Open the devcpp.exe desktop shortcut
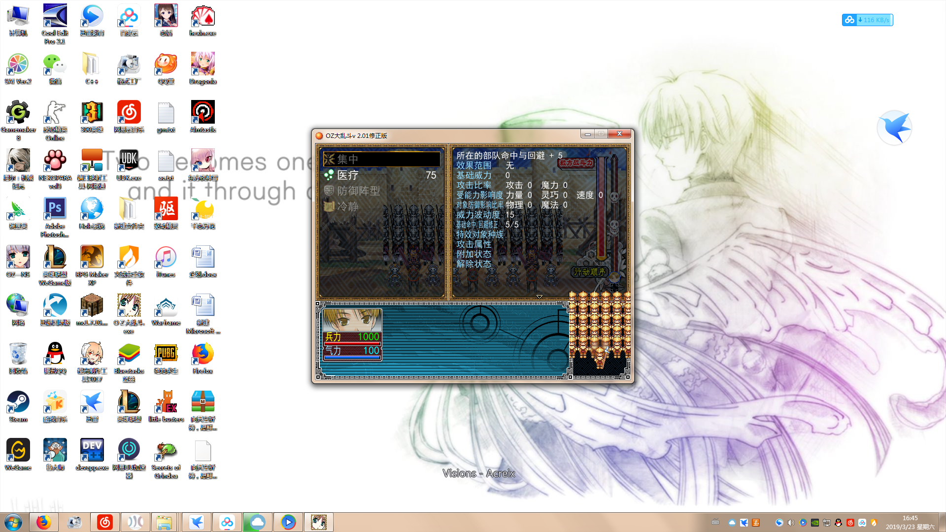946x532 pixels. [x=92, y=455]
